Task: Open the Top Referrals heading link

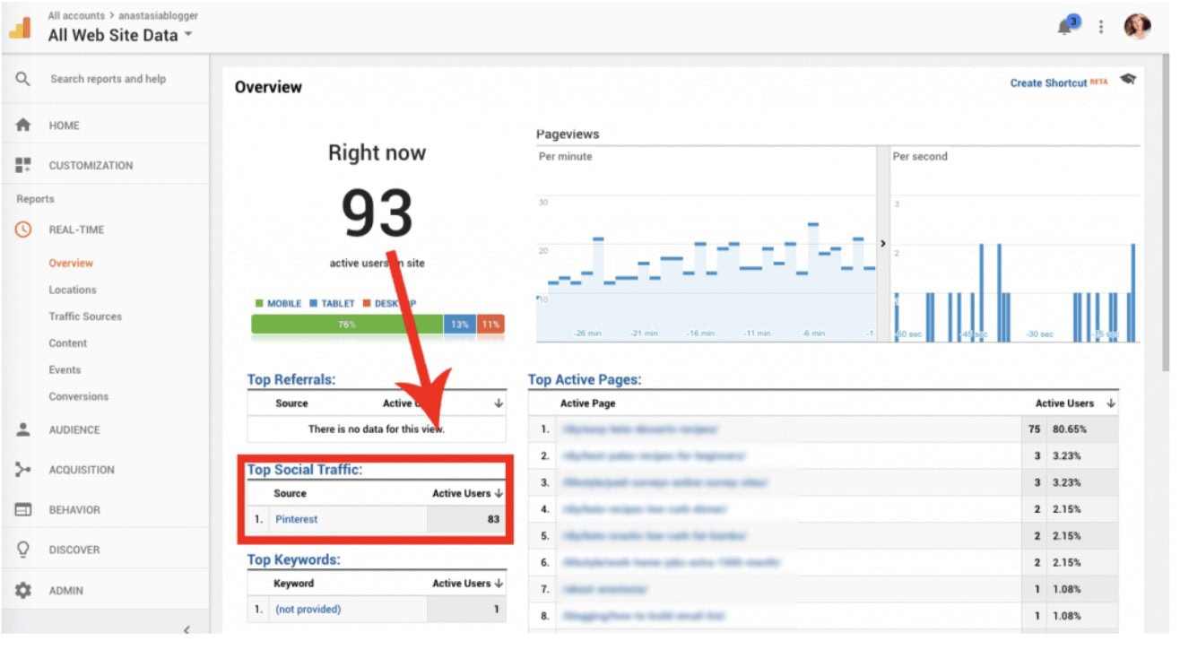Action: tap(291, 380)
